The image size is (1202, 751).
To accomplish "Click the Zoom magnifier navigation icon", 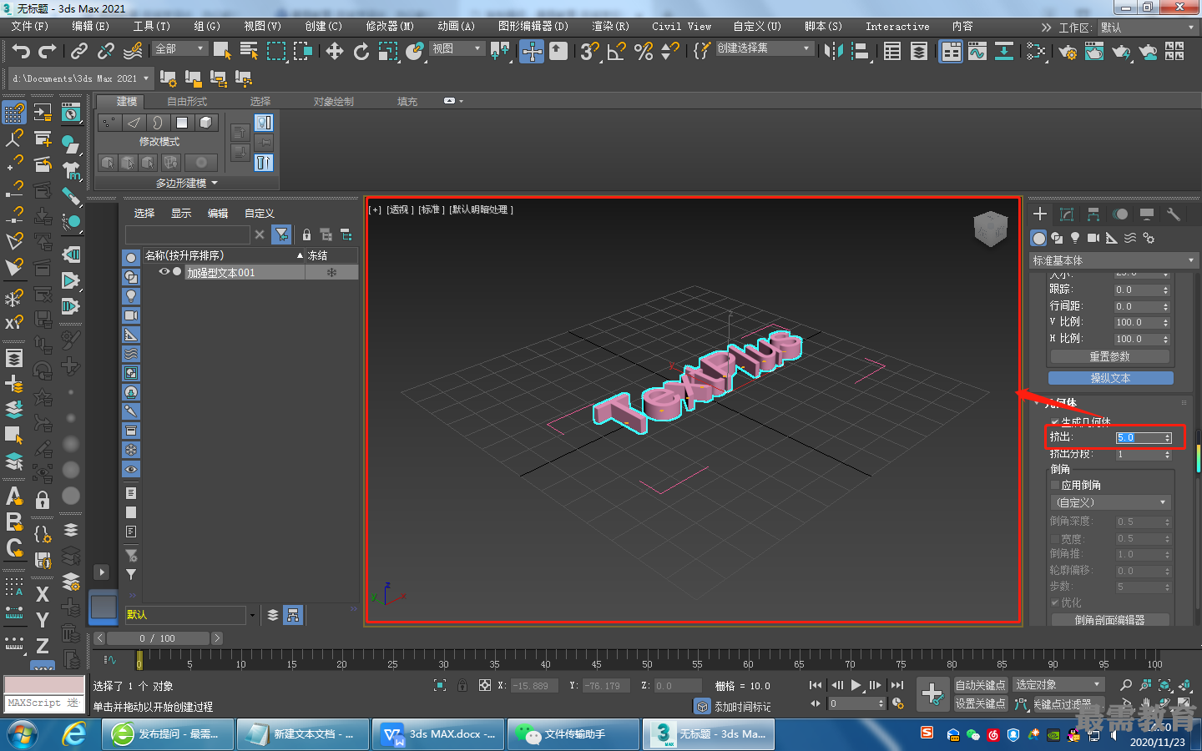I will [x=1126, y=685].
